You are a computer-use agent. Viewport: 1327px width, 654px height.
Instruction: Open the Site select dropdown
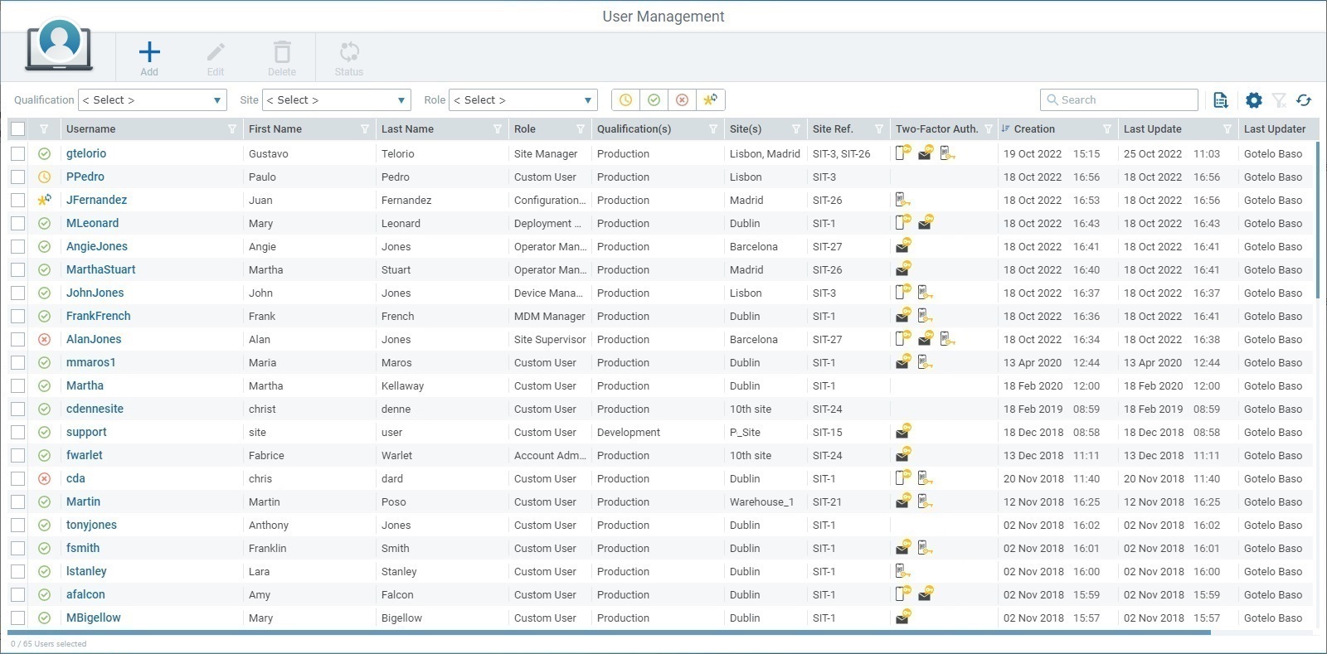click(x=337, y=99)
